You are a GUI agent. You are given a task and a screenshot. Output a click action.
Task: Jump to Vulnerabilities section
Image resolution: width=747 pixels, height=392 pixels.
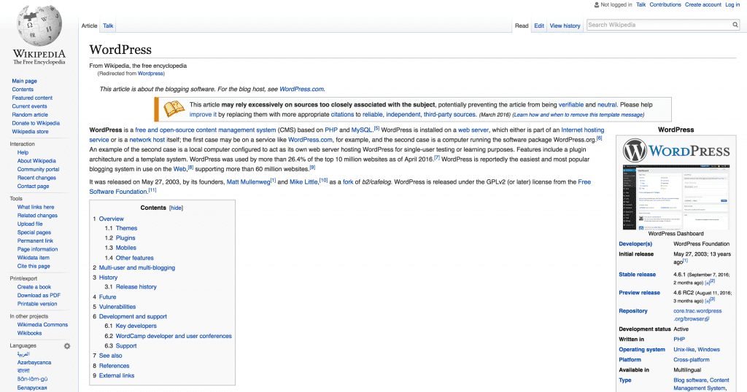(117, 307)
